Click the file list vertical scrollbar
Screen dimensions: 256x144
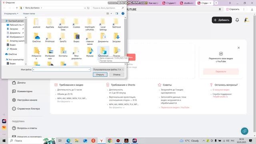[x=125, y=41]
